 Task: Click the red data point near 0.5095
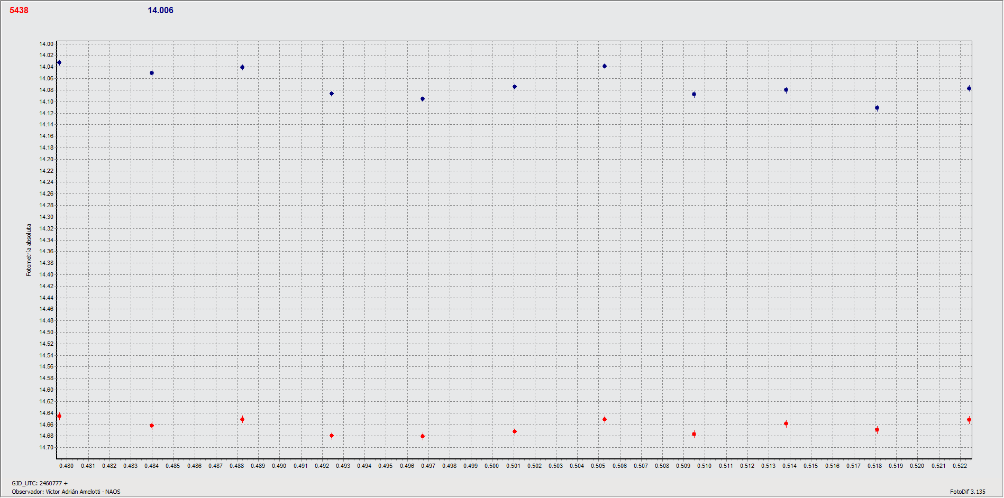[694, 434]
